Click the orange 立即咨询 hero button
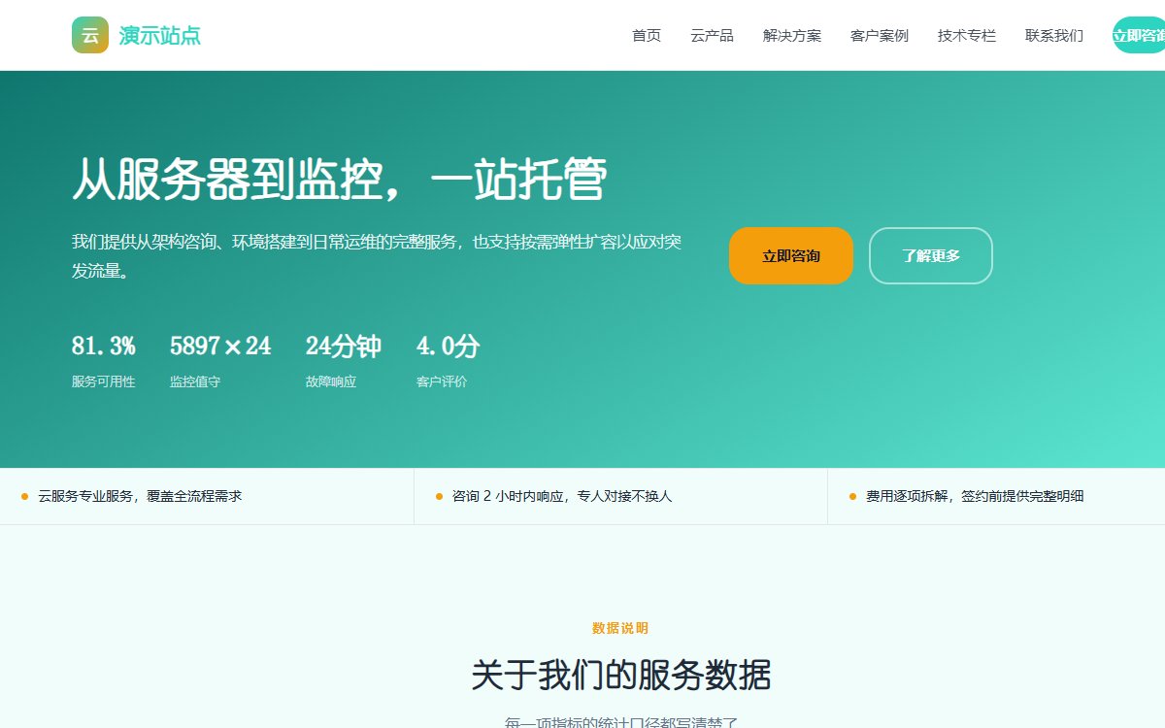Viewport: 1165px width, 728px height. coord(791,256)
